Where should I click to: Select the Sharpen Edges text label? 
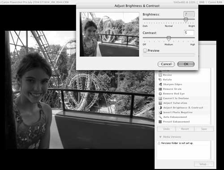pos(172,84)
